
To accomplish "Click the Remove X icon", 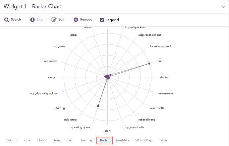I will 76,20.
